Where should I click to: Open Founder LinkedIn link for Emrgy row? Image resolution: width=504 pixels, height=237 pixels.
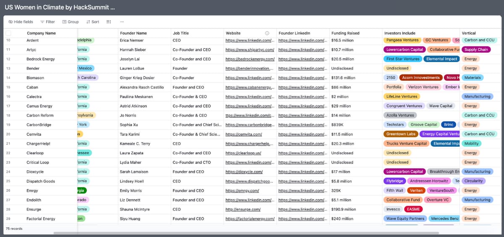click(303, 190)
